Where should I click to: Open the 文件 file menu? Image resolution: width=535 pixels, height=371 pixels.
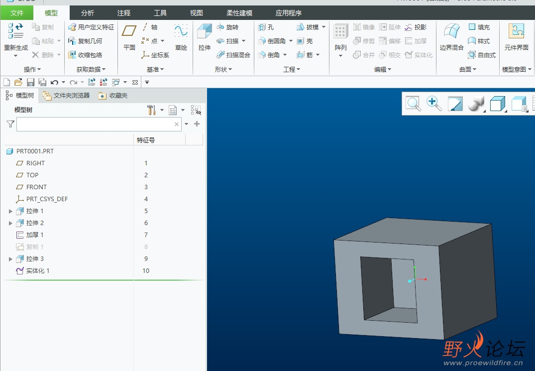(x=17, y=13)
